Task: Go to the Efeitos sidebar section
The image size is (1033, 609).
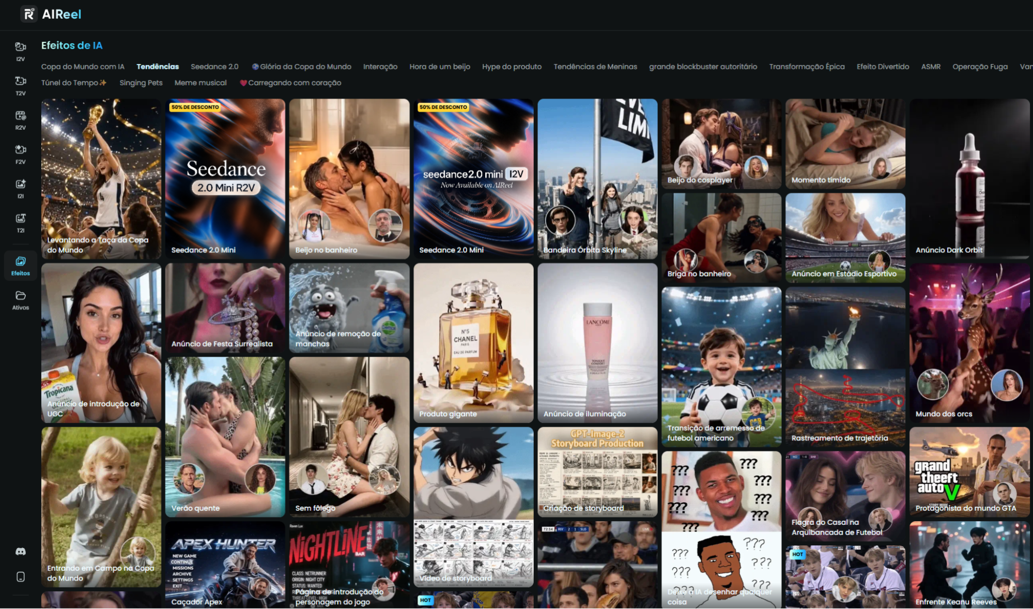Action: (20, 266)
